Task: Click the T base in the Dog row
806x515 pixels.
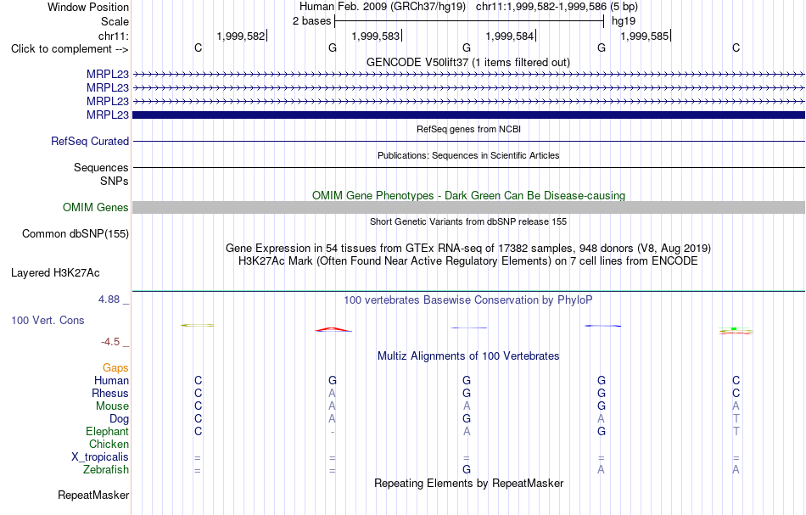Action: point(736,419)
